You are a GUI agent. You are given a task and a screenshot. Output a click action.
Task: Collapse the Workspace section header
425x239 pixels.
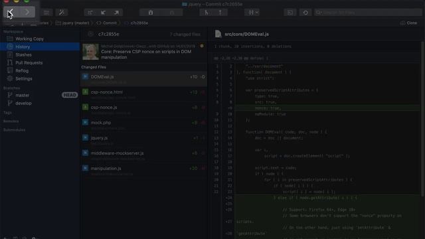click(x=13, y=31)
